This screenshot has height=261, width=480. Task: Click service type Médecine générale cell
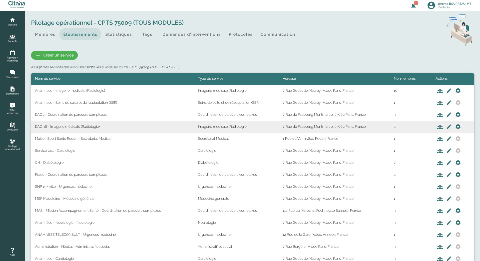(x=213, y=198)
